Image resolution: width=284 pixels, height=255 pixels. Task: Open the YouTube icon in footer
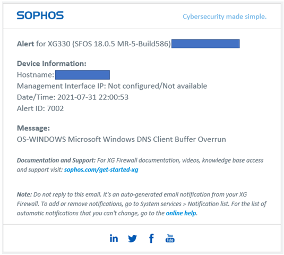[170, 238]
